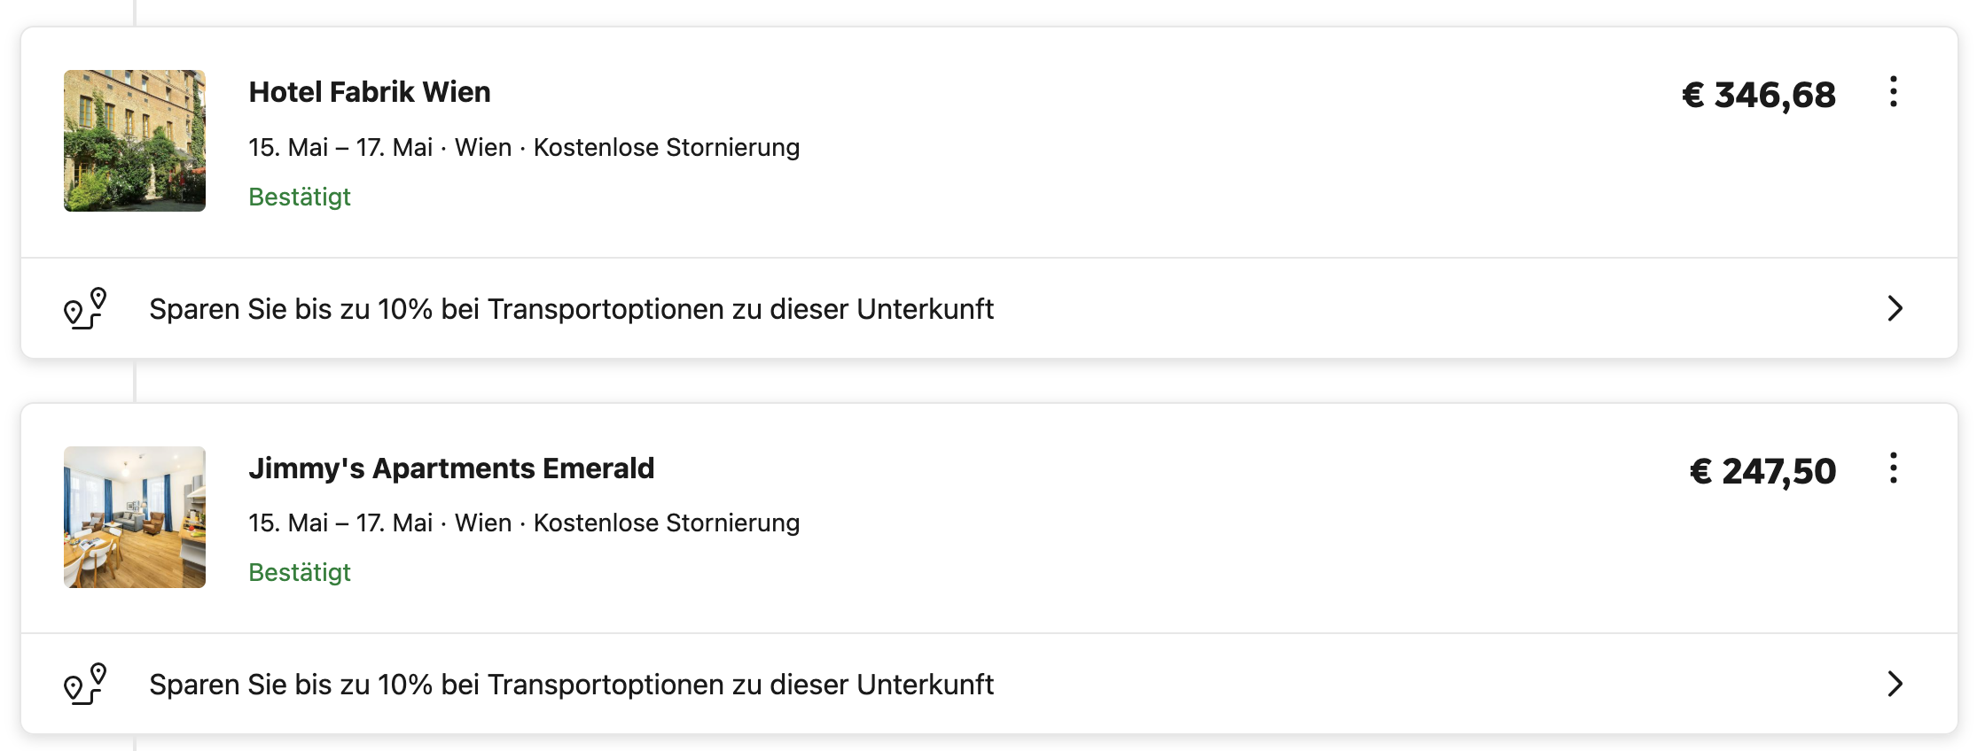Click the route pin icon under Jimmy's Apartments
The image size is (1977, 751).
coord(85,684)
